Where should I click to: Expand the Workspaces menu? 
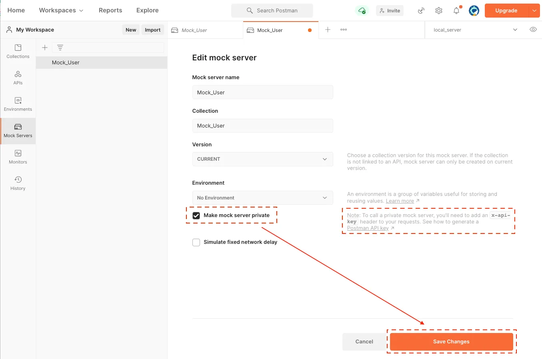coord(61,10)
